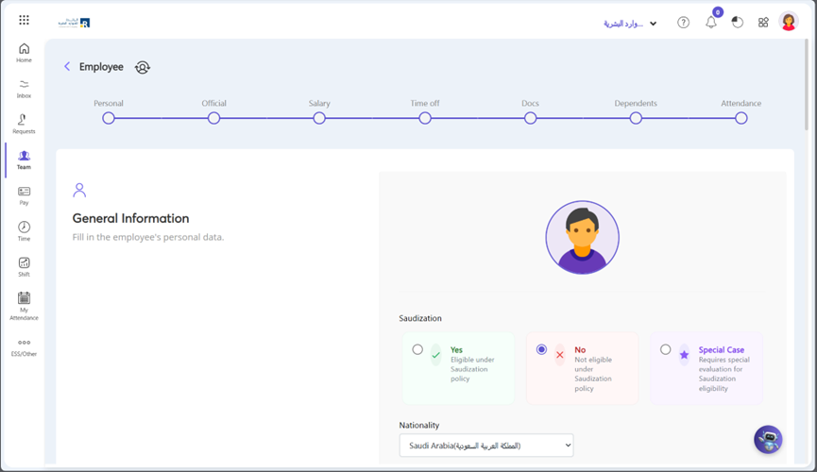The width and height of the screenshot is (817, 472).
Task: Click the chatbot assistant icon
Action: 768,439
